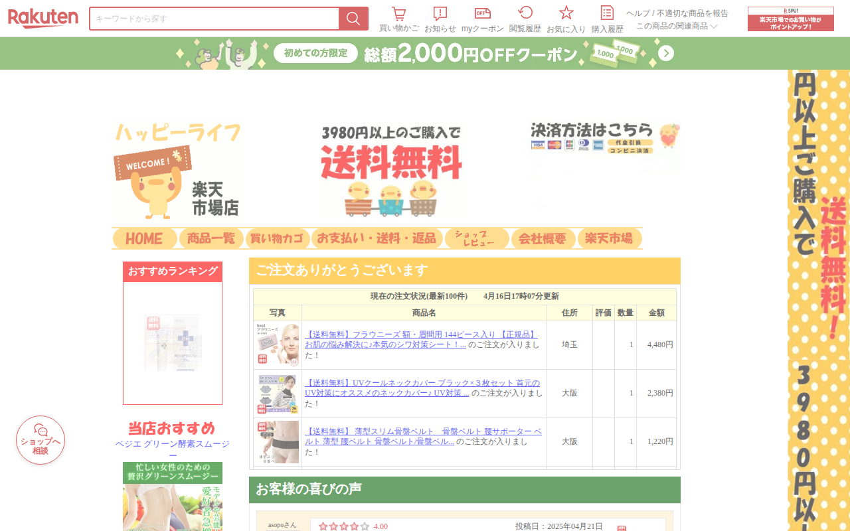
Task: Click the pelvic belt product thumbnail
Action: click(278, 442)
